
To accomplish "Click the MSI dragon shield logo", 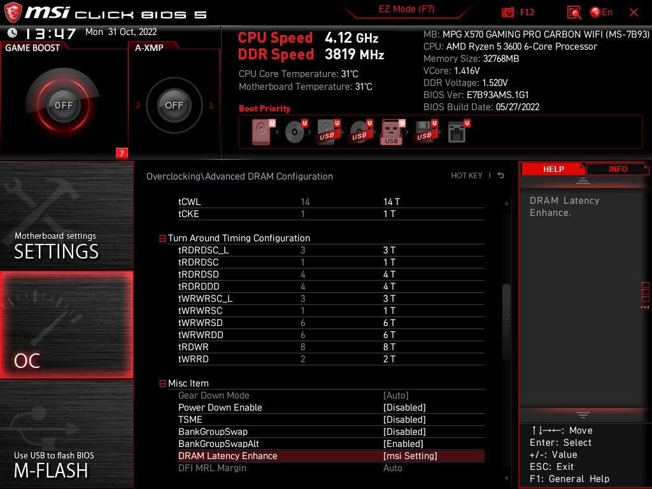I will tap(13, 12).
